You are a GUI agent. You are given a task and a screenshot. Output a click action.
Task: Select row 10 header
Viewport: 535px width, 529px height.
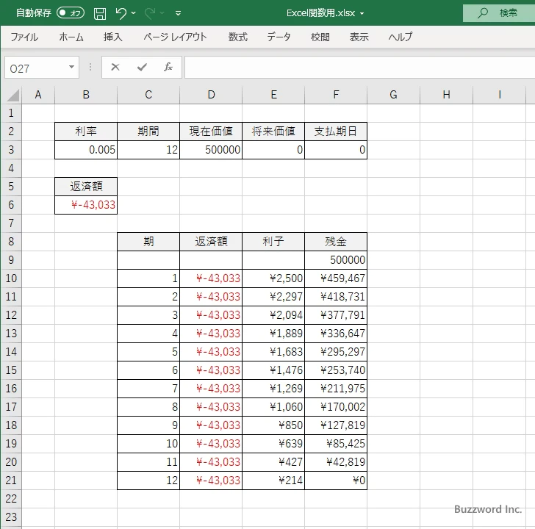pos(11,278)
